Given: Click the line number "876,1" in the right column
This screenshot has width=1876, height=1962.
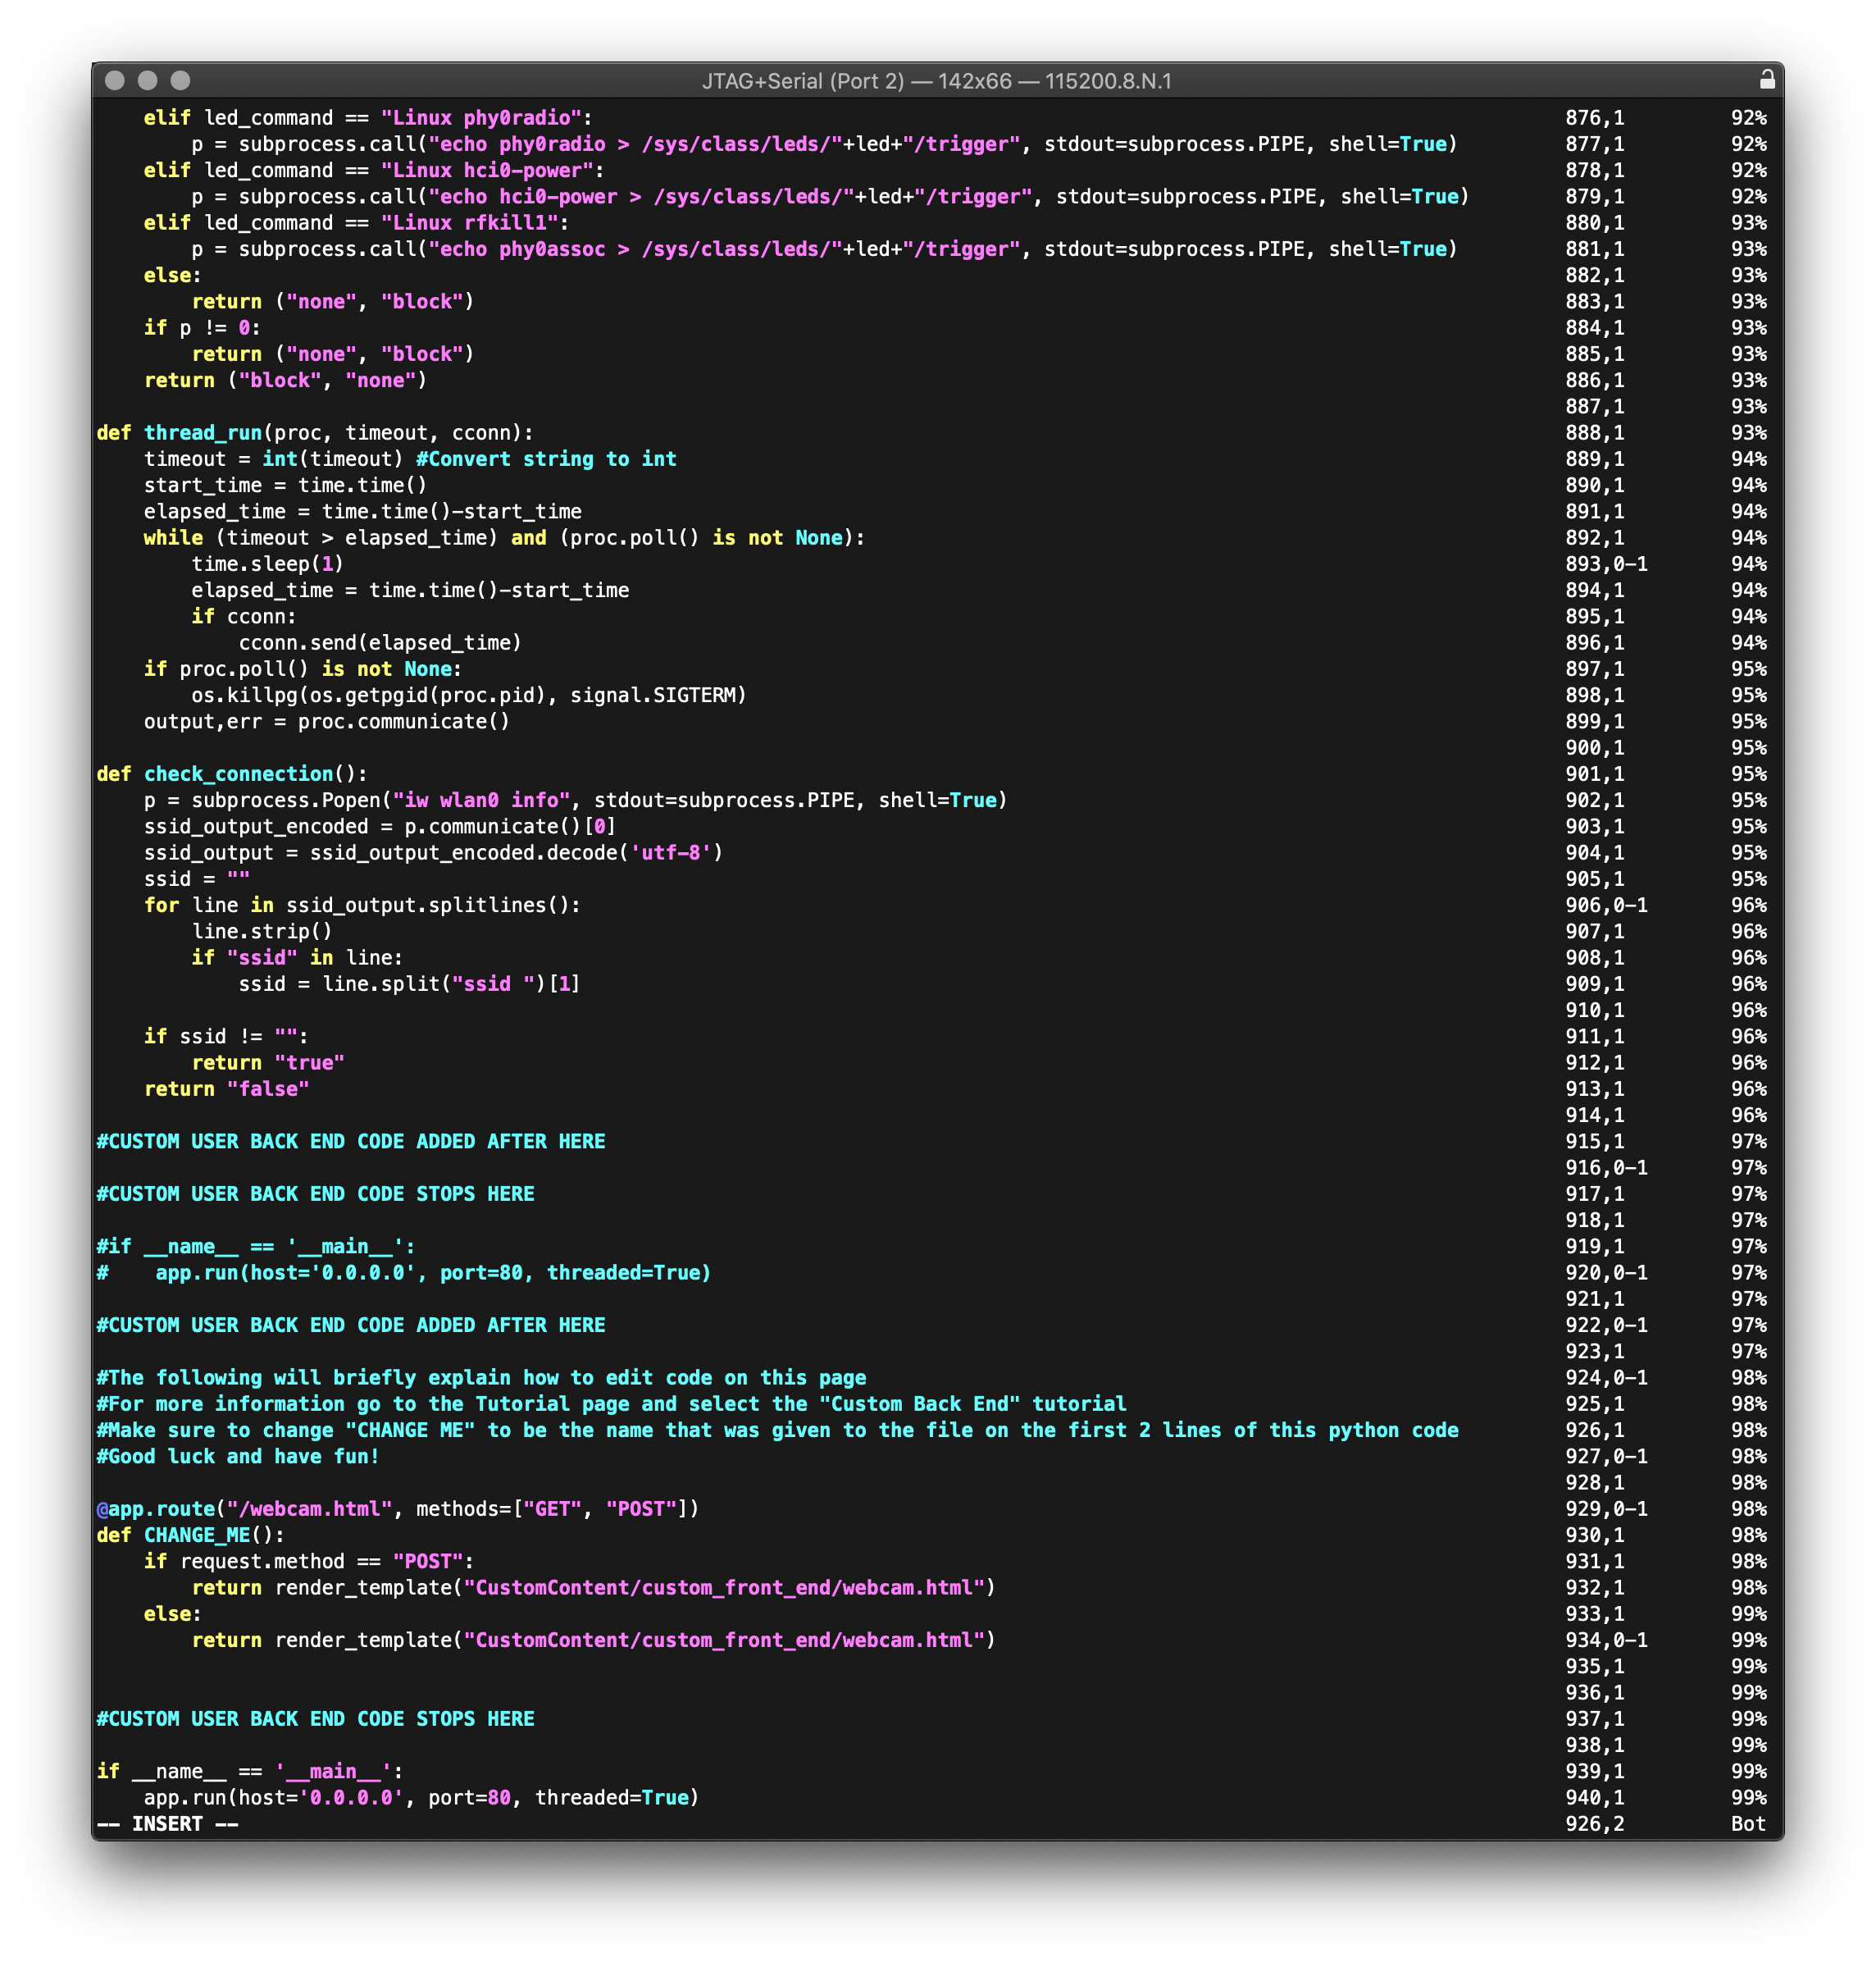Looking at the screenshot, I should [x=1595, y=118].
